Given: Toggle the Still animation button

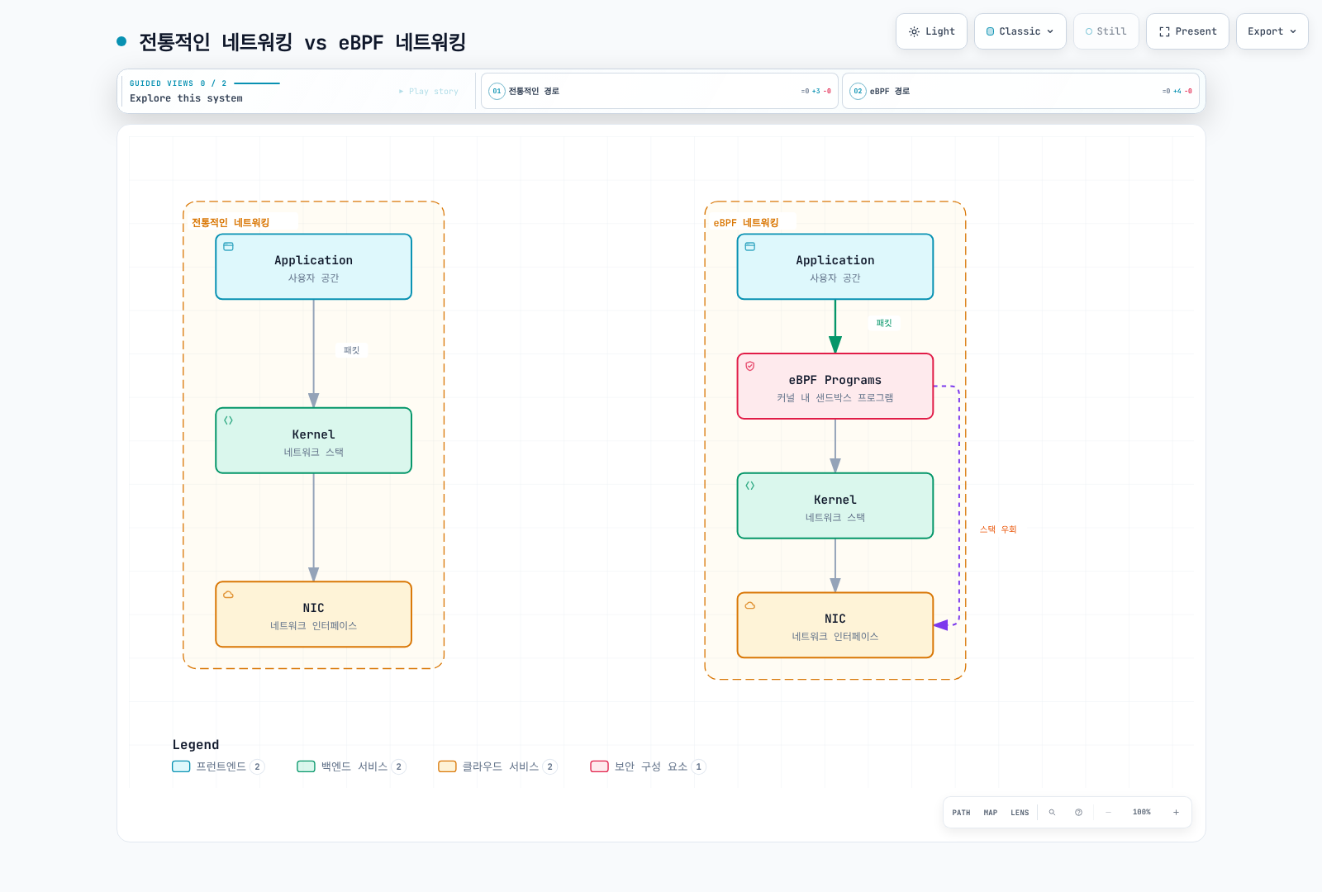Looking at the screenshot, I should (1106, 31).
